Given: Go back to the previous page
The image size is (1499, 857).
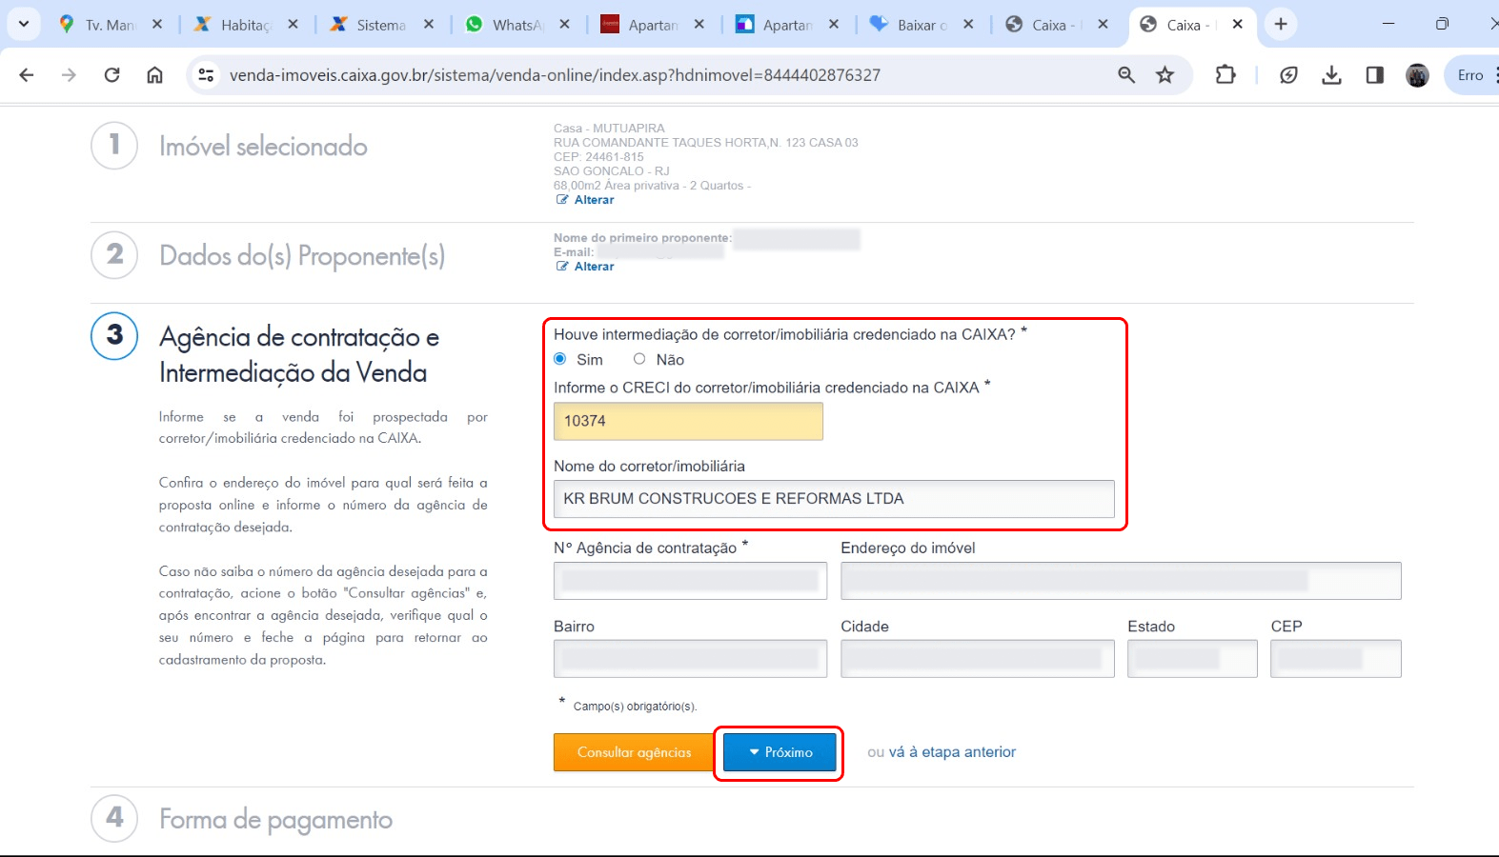Looking at the screenshot, I should point(27,75).
